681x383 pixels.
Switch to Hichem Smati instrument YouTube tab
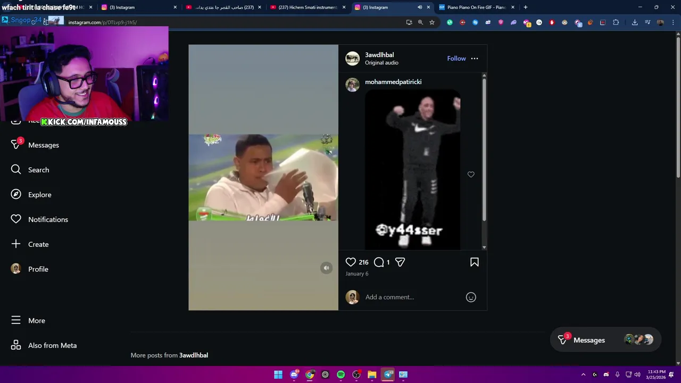[x=308, y=7]
